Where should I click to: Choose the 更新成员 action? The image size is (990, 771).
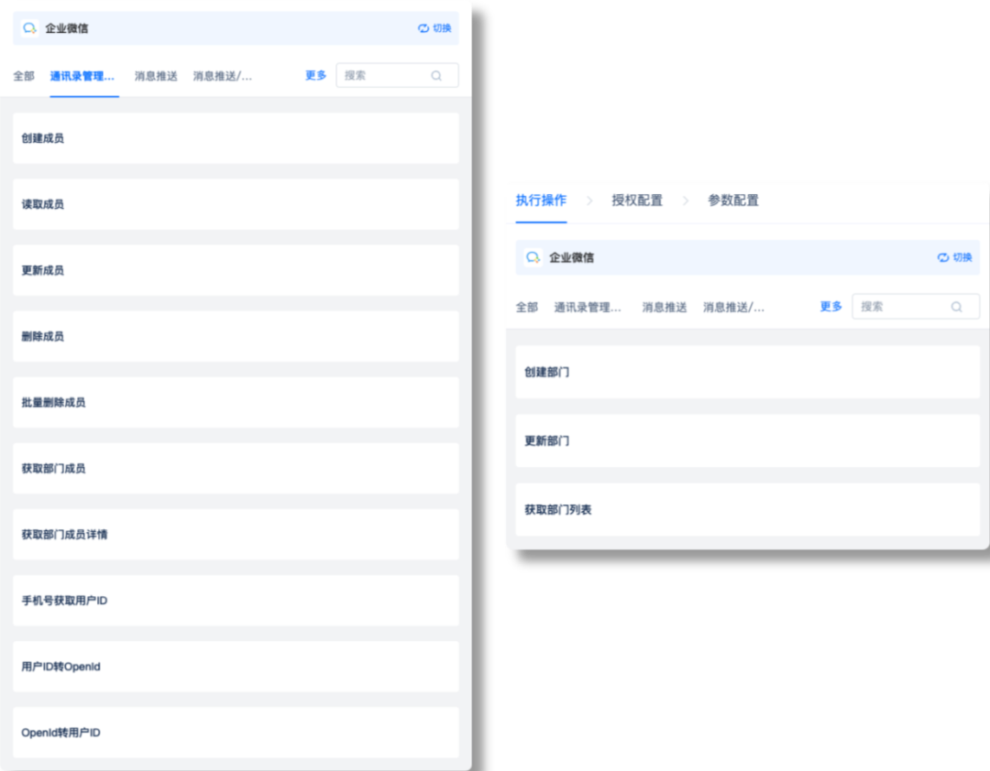pos(236,270)
